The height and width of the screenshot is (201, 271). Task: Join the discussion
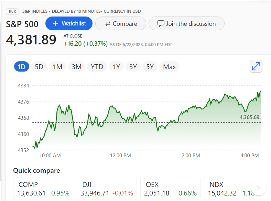186,23
